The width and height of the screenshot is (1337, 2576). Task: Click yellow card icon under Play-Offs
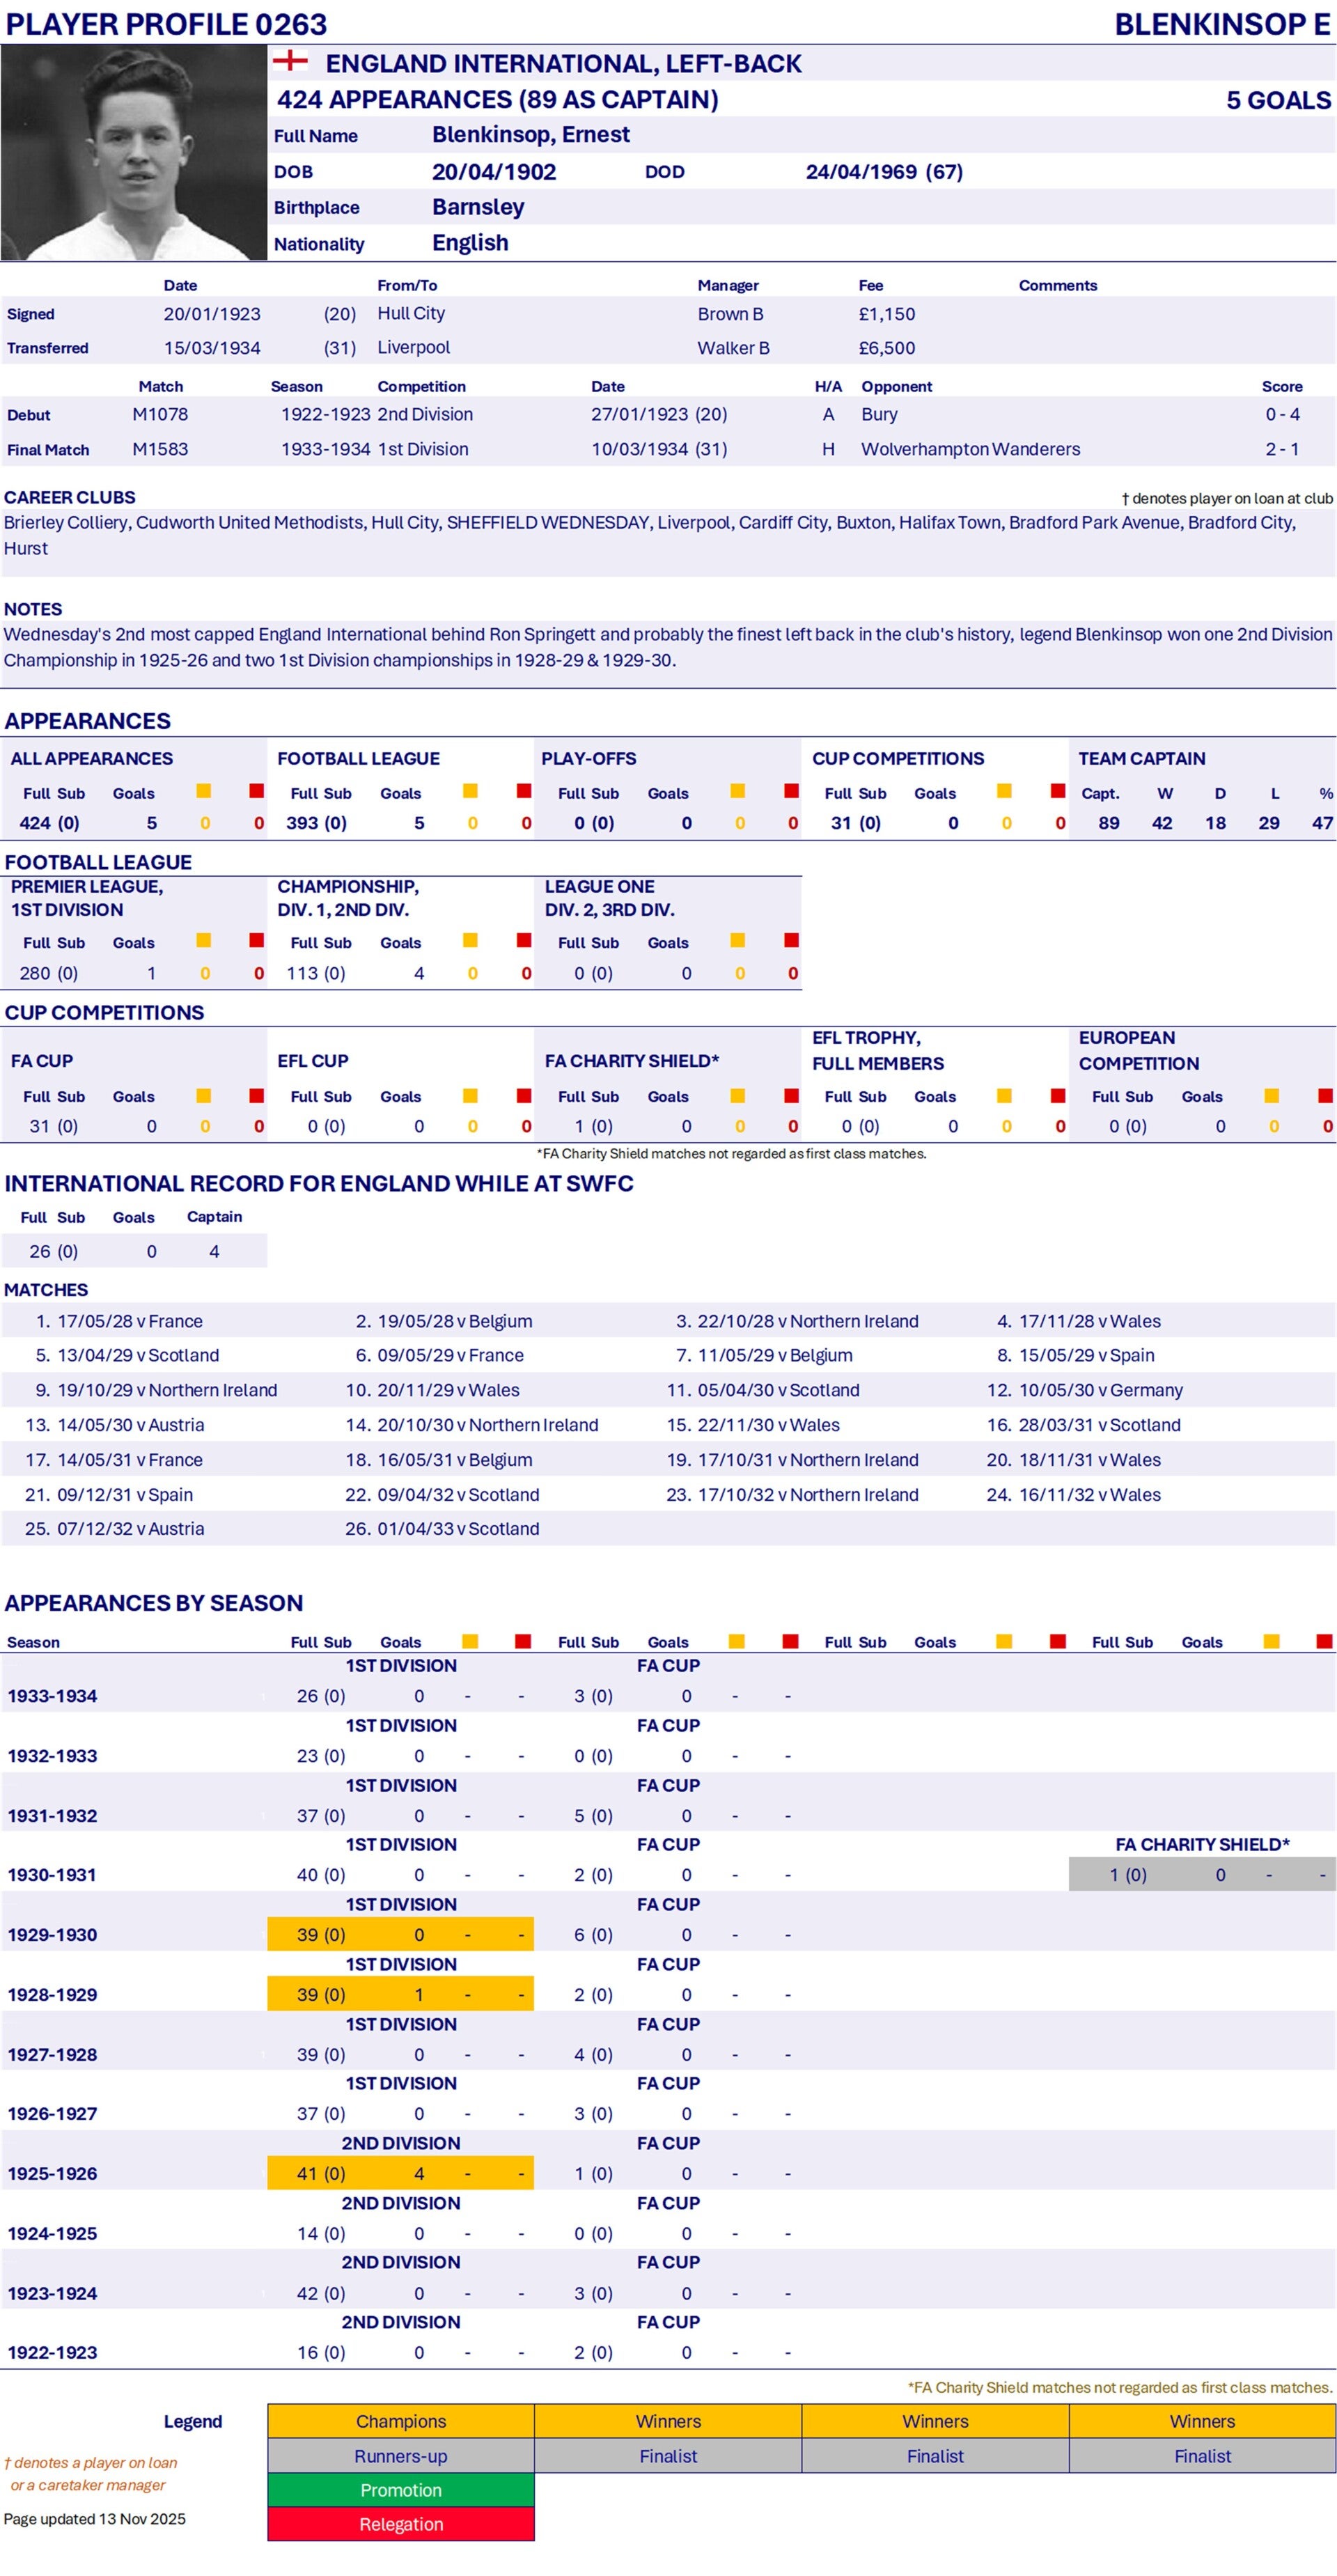738,791
